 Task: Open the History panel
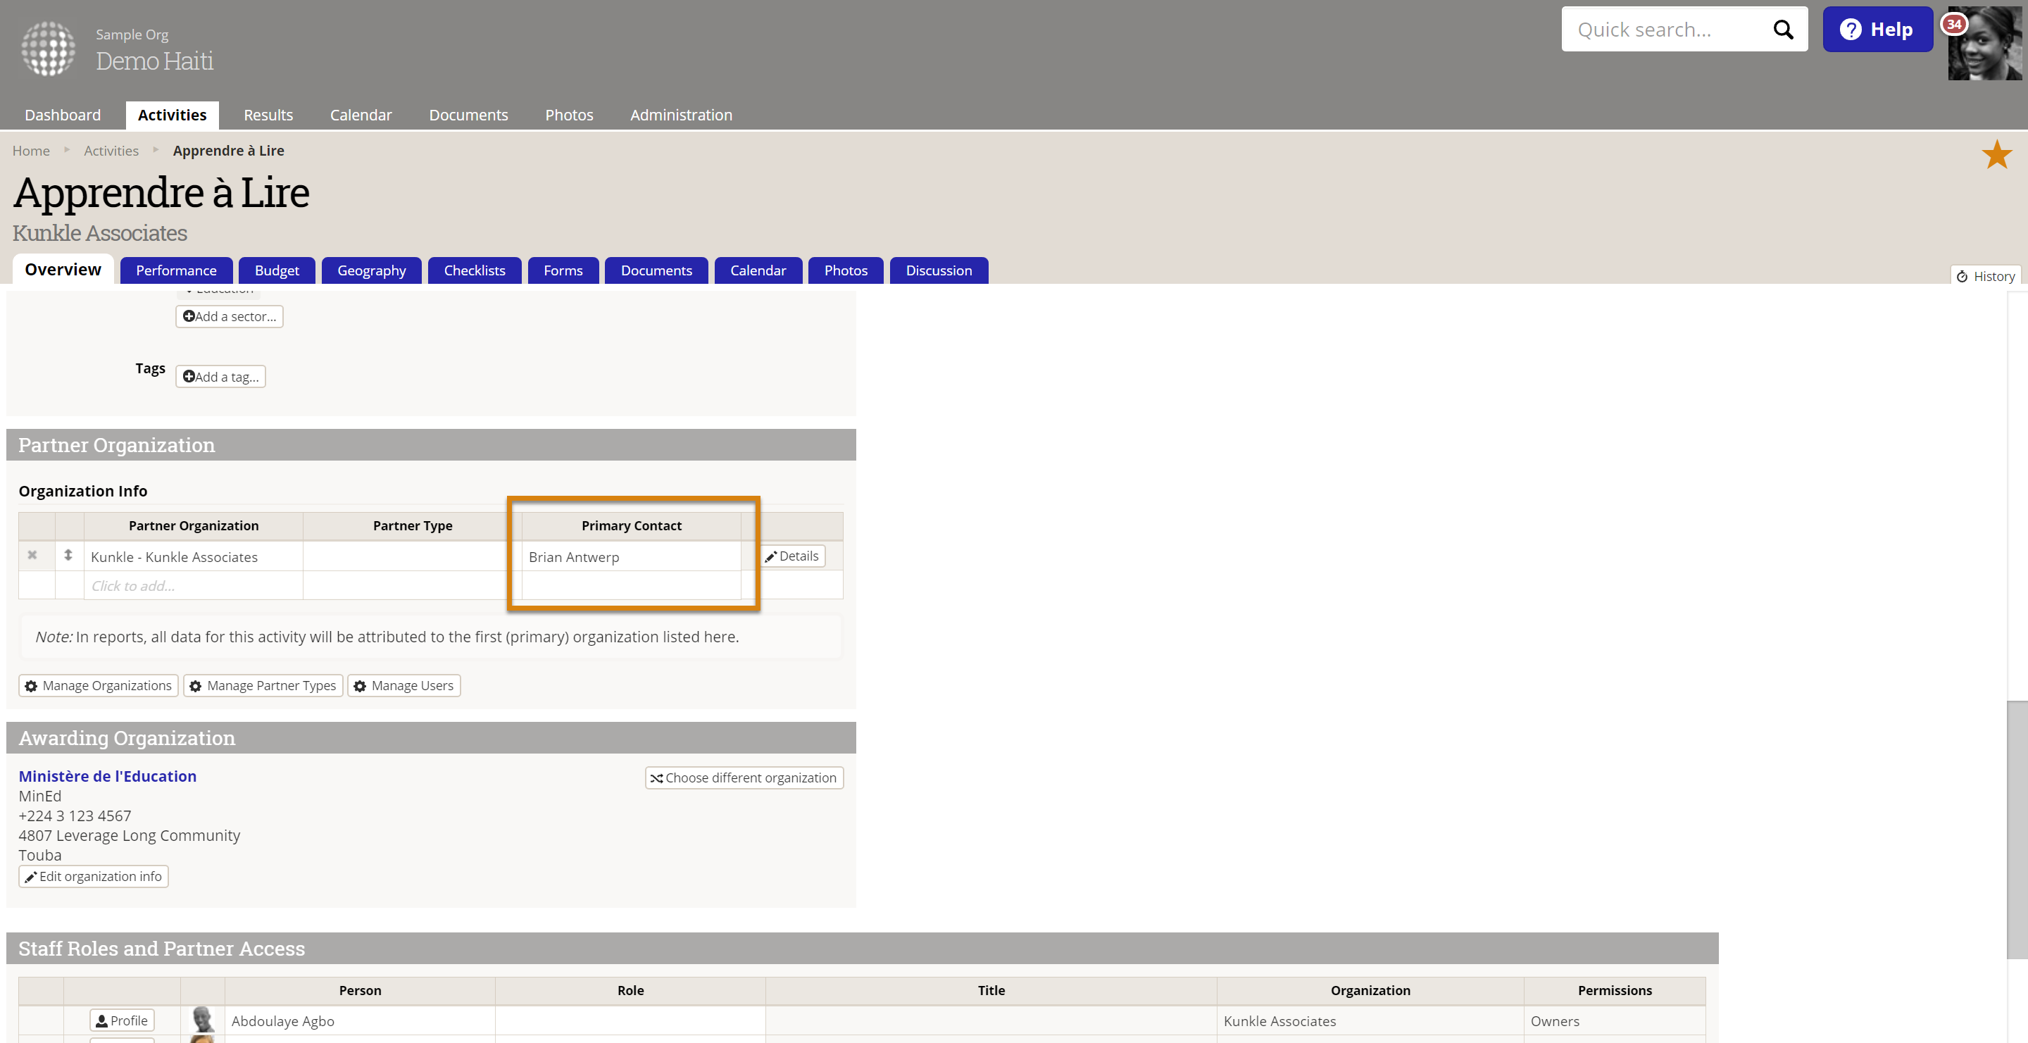[1986, 276]
